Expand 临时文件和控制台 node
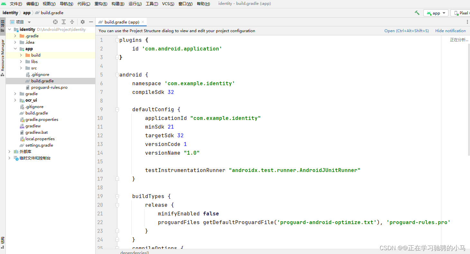This screenshot has width=470, height=254. [9, 158]
